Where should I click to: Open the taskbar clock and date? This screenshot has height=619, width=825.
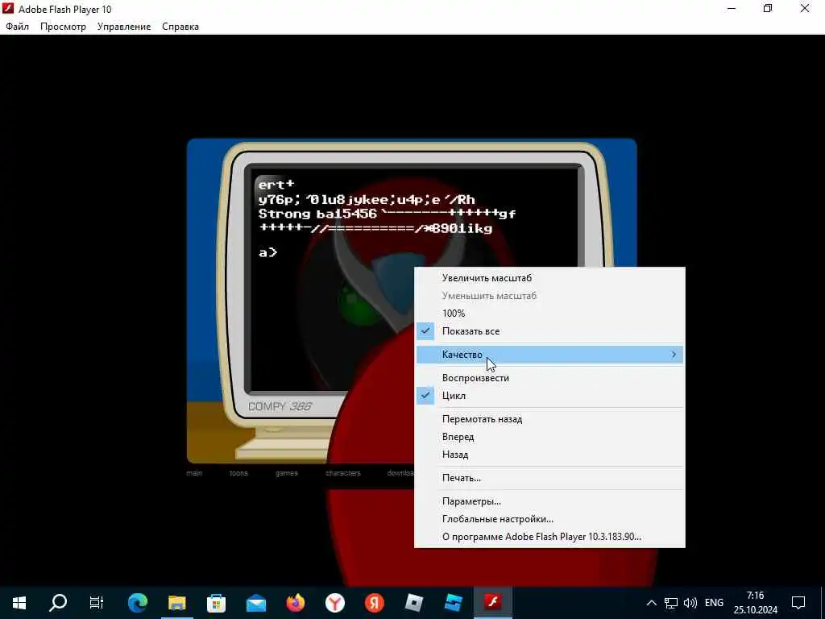pyautogui.click(x=756, y=603)
